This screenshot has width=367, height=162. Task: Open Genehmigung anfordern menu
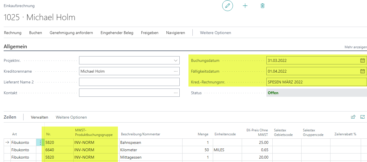pos(71,33)
